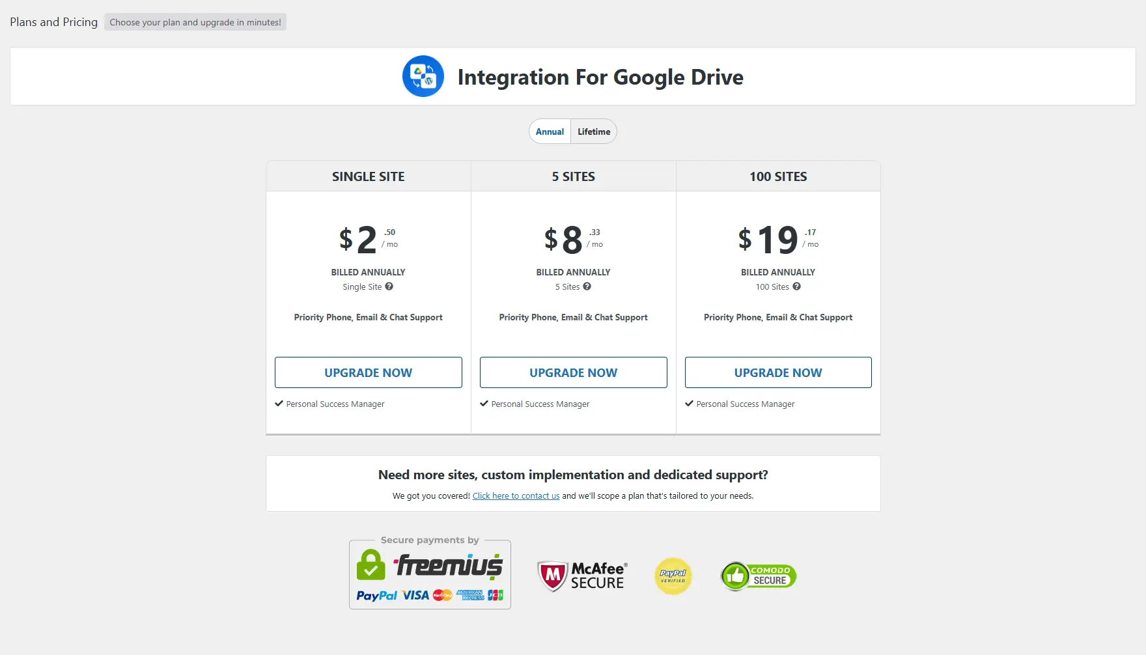Click the Integration For Google Drive logo icon
Screen dimensions: 1146x655
[423, 76]
